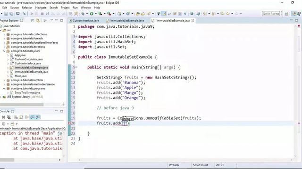
Task: Maximize the Console panel
Action: click(x=62, y=111)
